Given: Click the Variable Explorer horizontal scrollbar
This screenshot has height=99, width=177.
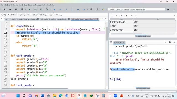Looking at the screenshot, I should [x=126, y=34].
